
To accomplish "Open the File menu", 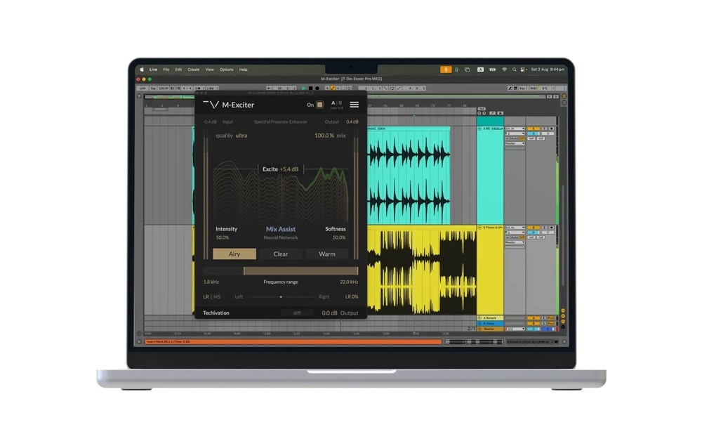I will pos(166,70).
